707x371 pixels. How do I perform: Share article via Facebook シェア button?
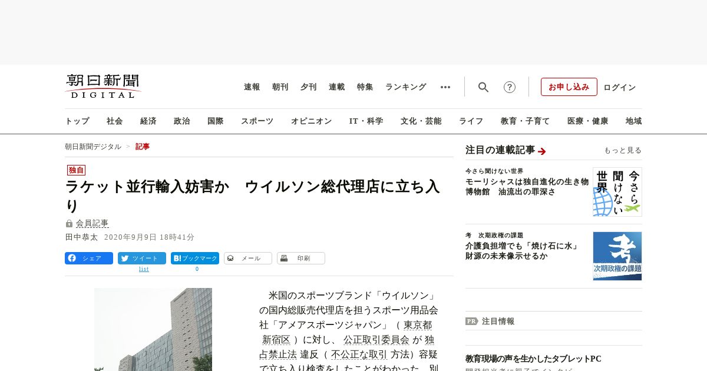pos(89,258)
